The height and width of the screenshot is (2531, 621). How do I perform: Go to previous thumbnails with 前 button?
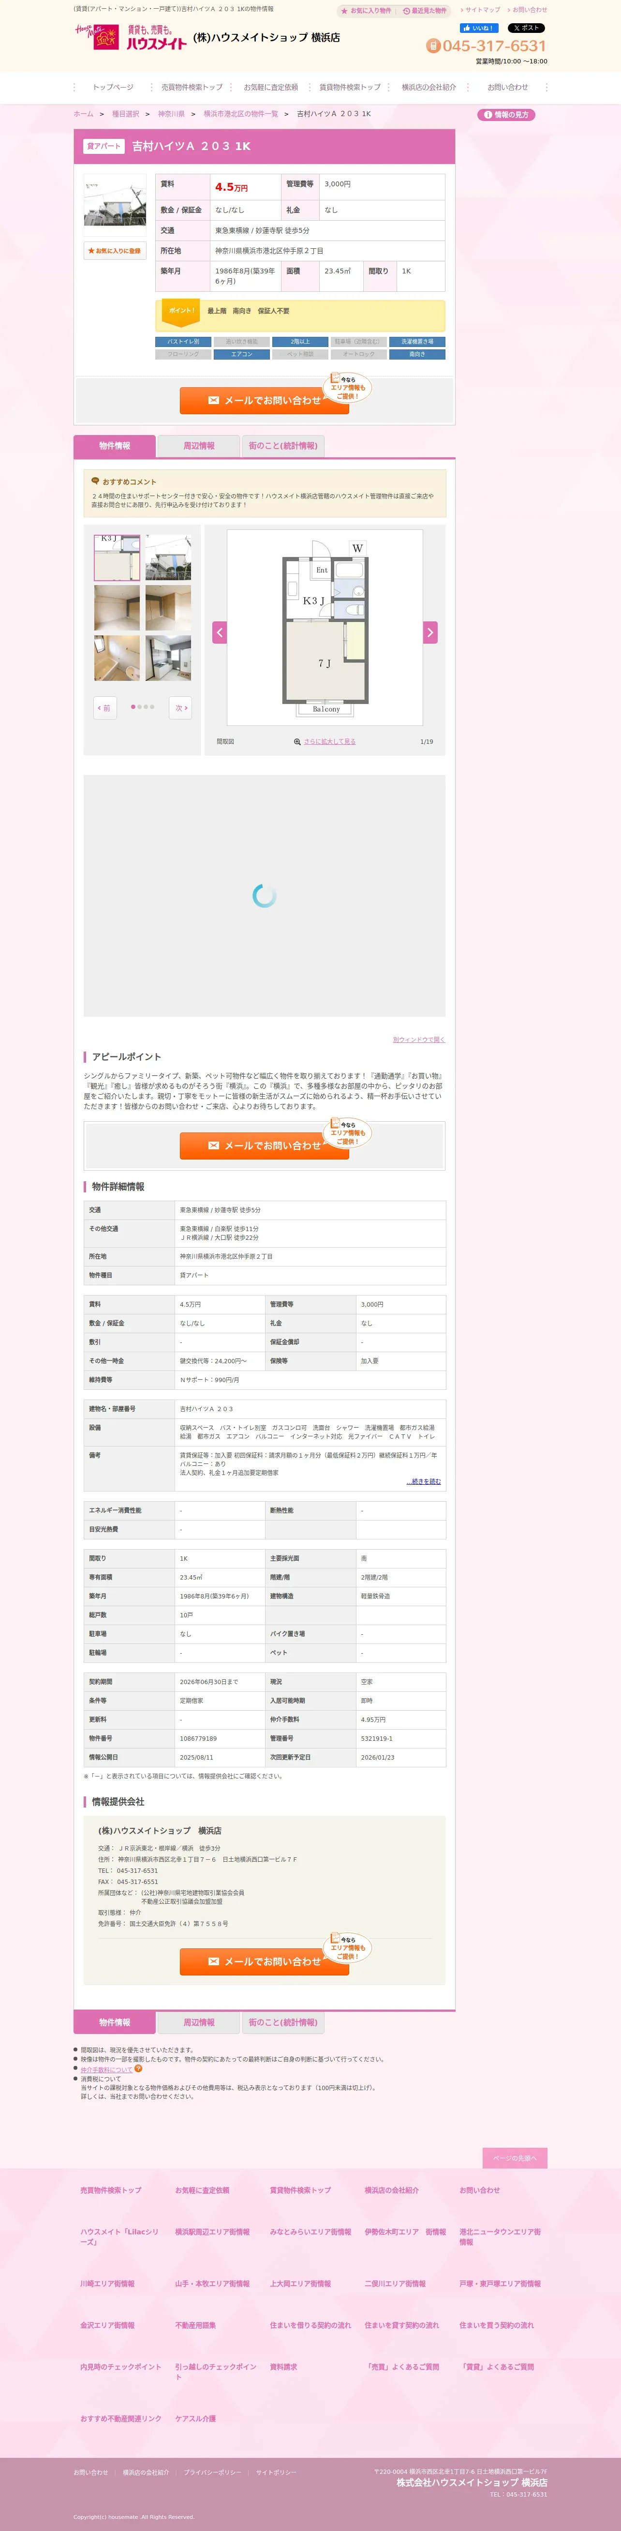[104, 708]
